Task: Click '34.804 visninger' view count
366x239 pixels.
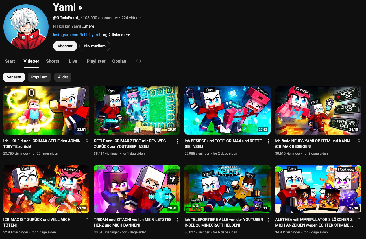Action: coord(288,232)
